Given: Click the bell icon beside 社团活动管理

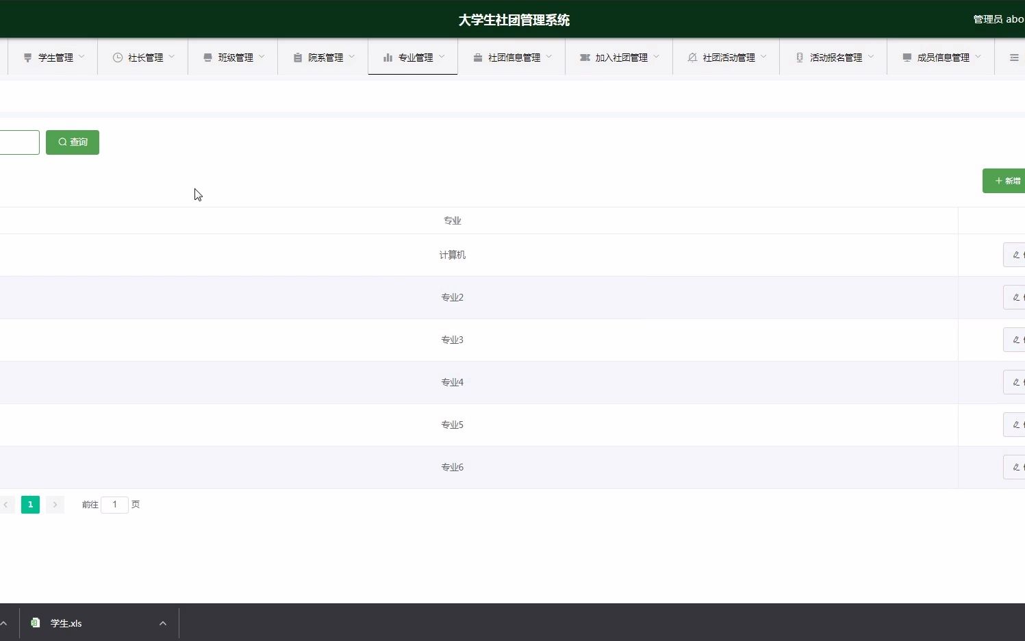Looking at the screenshot, I should tap(692, 58).
